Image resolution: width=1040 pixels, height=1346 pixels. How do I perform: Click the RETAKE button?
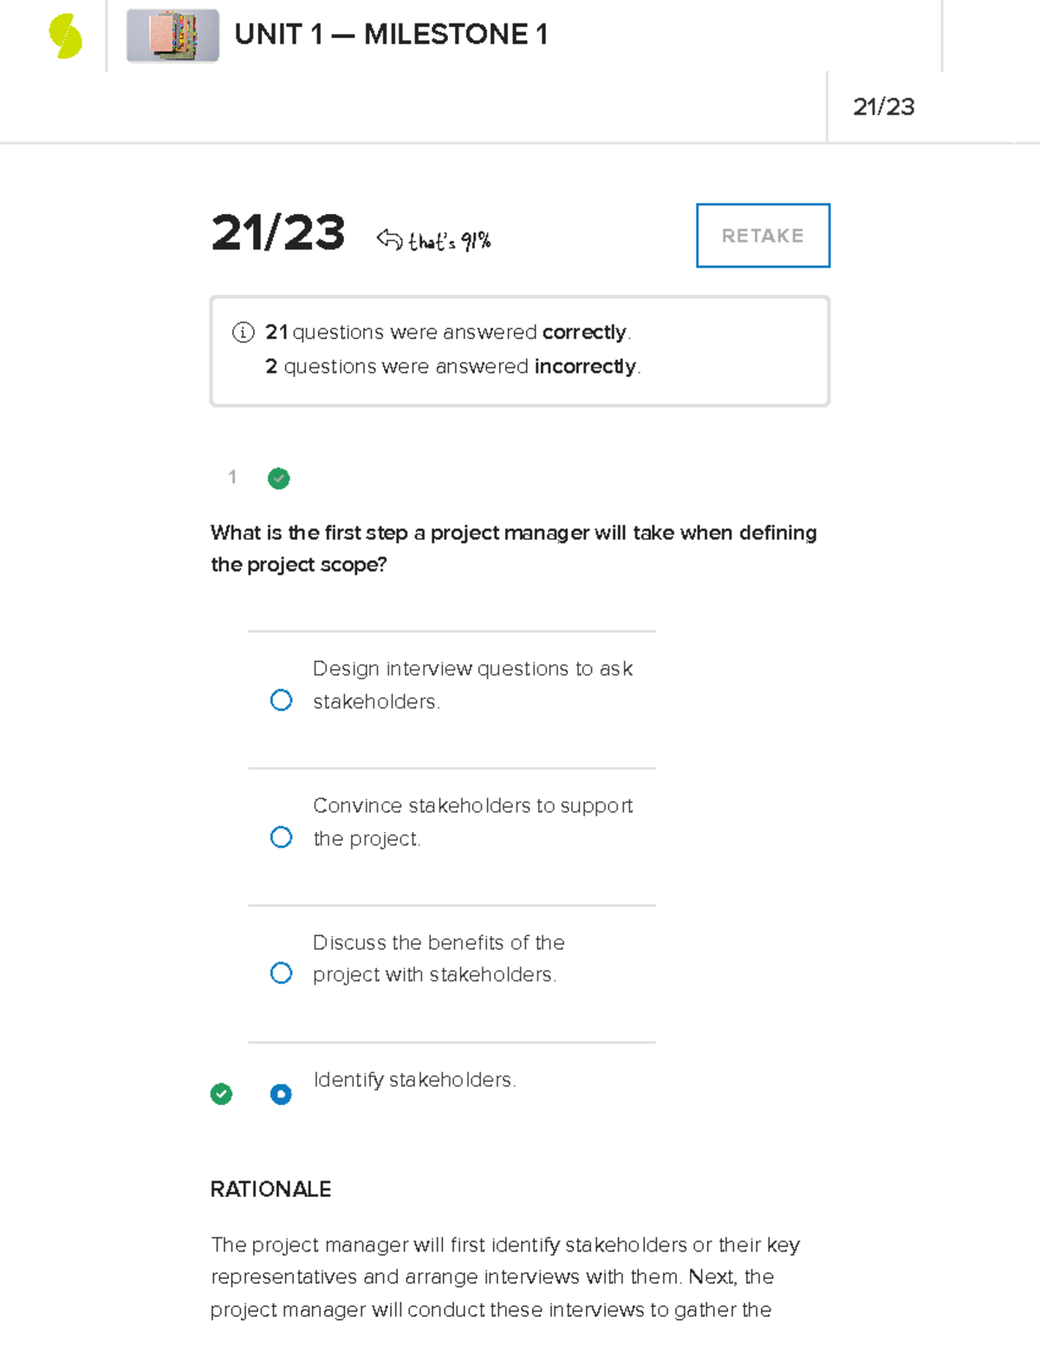click(762, 235)
